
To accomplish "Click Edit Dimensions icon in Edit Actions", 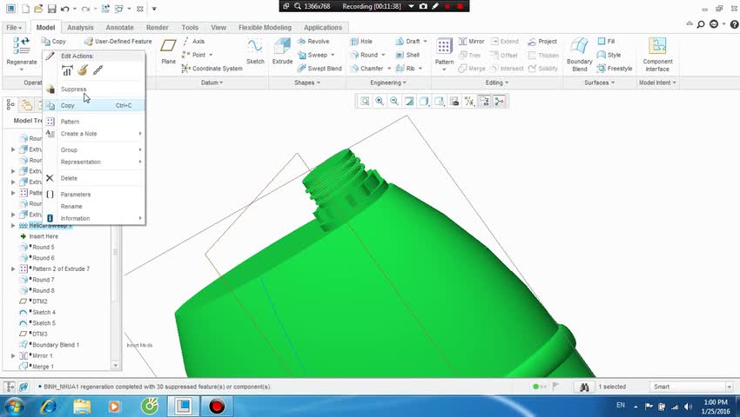I will point(68,70).
